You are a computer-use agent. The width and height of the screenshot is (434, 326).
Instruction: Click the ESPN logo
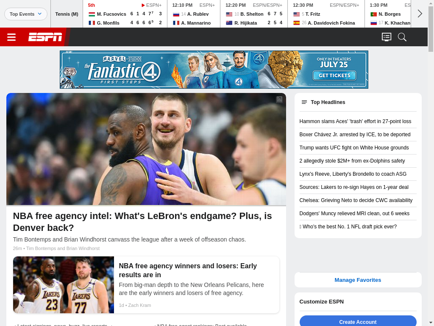tap(45, 37)
